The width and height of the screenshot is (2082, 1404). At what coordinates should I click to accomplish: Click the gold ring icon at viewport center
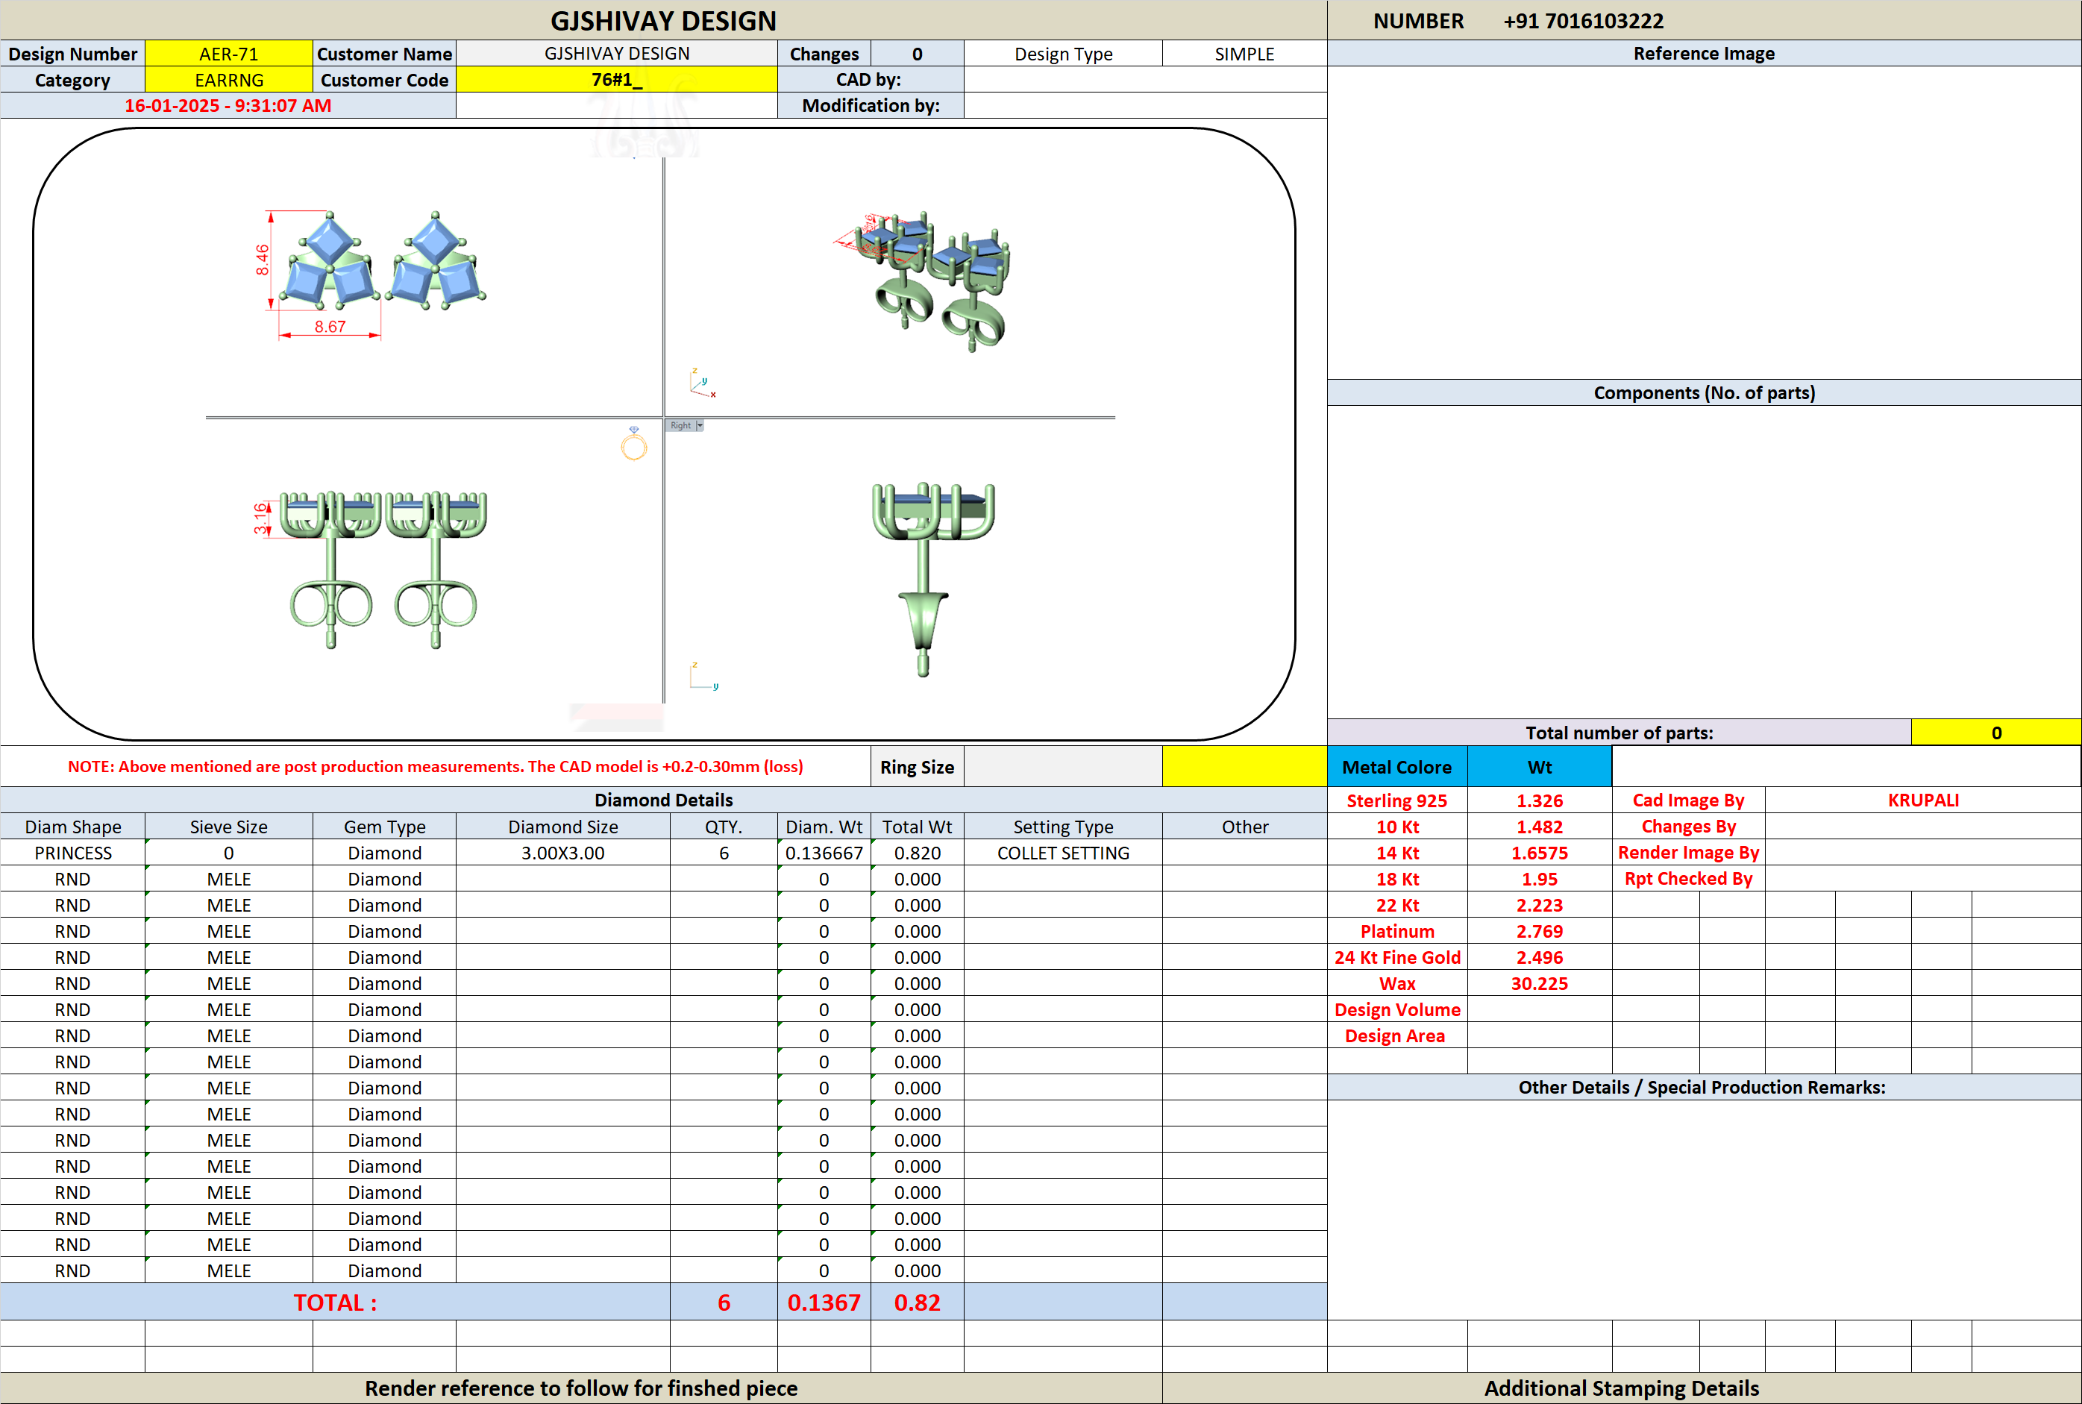click(634, 444)
